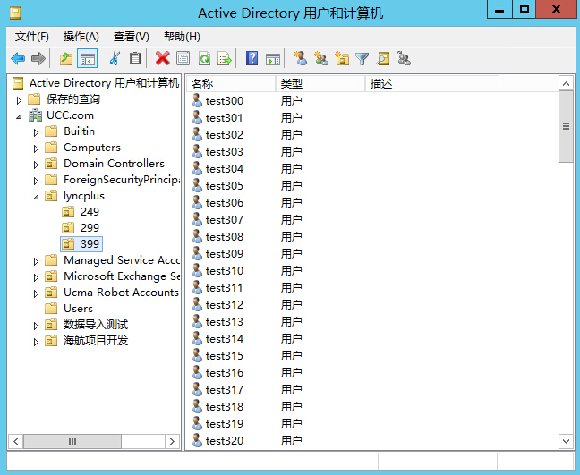Click the title bar application icon
The height and width of the screenshot is (475, 580).
[x=15, y=13]
